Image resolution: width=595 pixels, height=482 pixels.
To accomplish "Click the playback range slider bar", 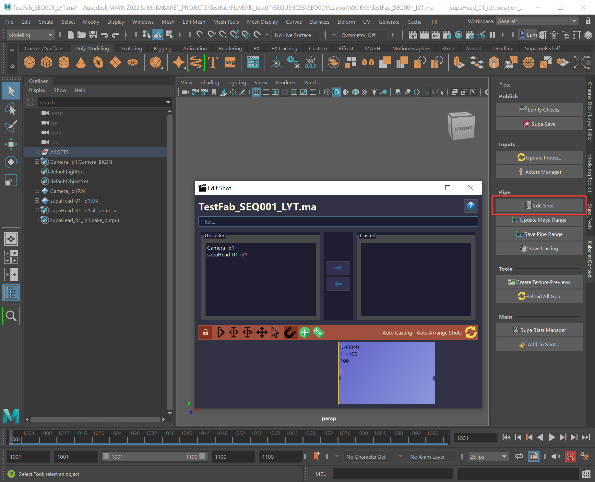I will (155, 456).
